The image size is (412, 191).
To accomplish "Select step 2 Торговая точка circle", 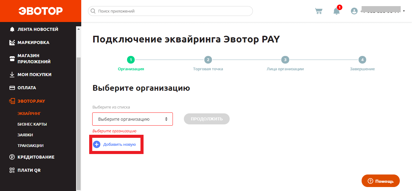I will (208, 60).
